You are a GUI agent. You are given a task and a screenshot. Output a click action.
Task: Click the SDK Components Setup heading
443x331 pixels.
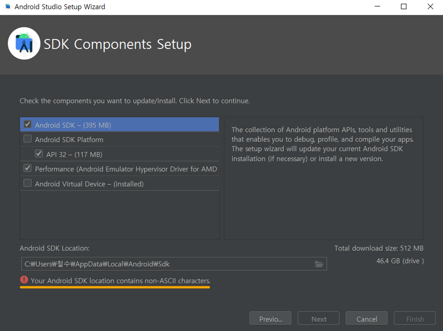(x=118, y=44)
